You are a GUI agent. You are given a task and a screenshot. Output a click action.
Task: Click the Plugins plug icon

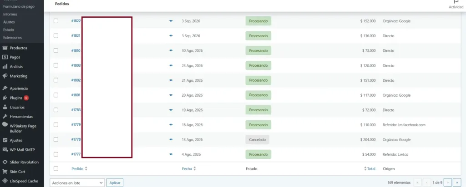[x=5, y=98]
